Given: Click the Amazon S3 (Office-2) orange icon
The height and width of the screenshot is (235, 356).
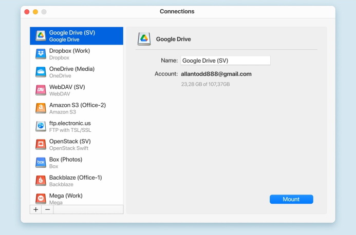Looking at the screenshot, I should click(x=41, y=108).
